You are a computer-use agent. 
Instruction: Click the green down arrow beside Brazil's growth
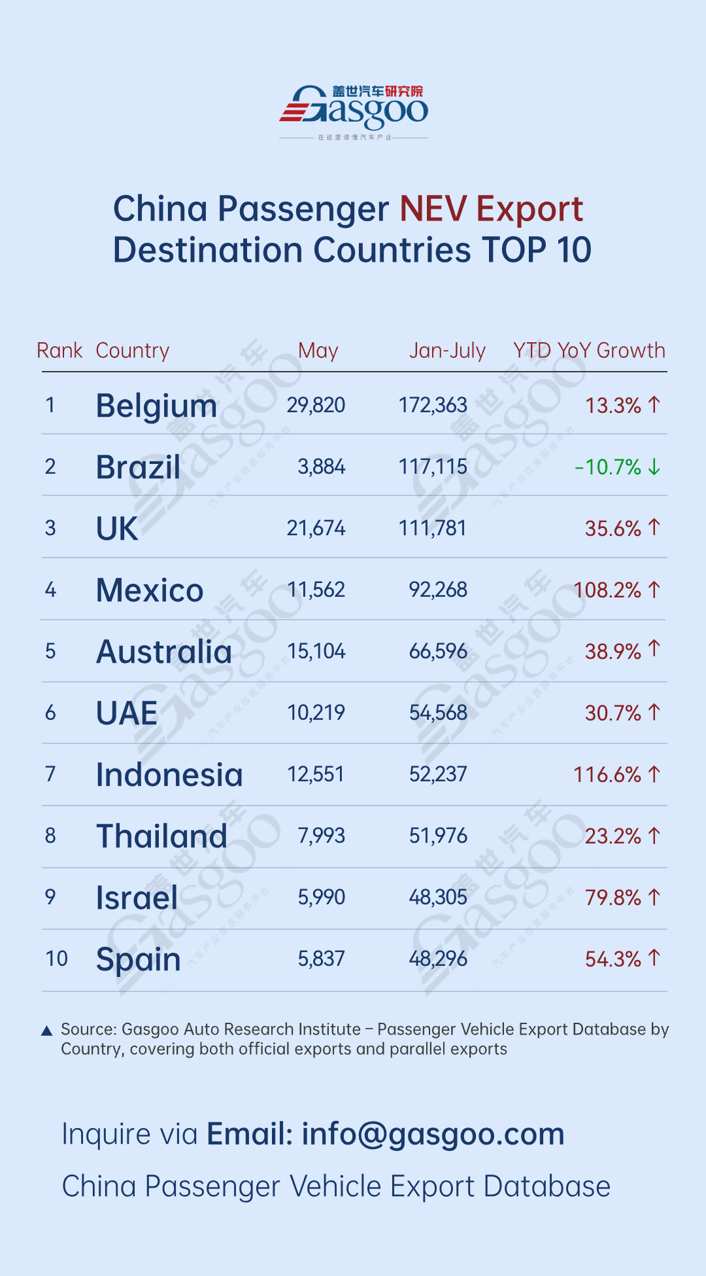click(654, 467)
